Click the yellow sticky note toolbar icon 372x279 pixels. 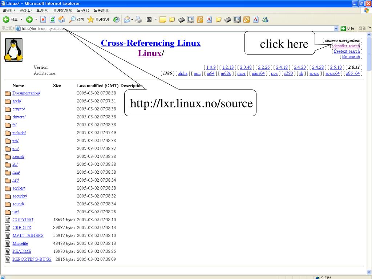(x=162, y=20)
